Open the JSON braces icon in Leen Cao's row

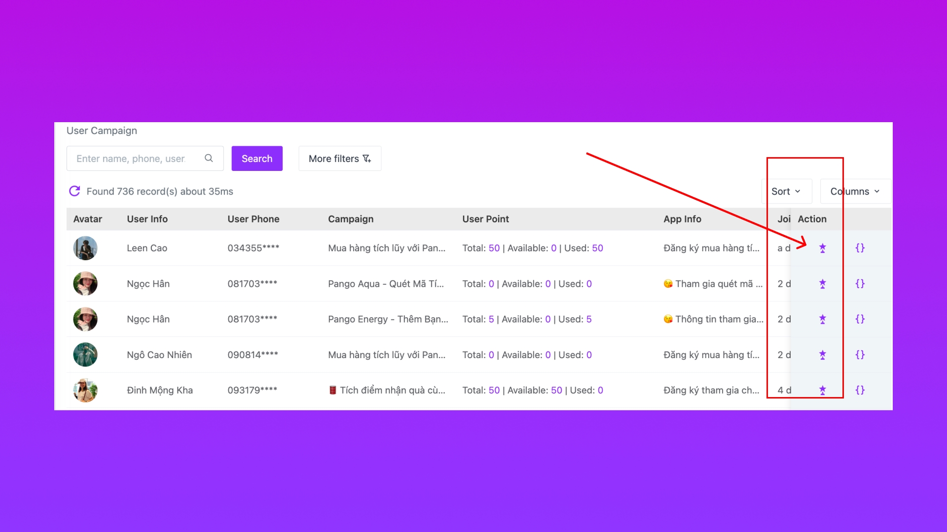pos(860,248)
